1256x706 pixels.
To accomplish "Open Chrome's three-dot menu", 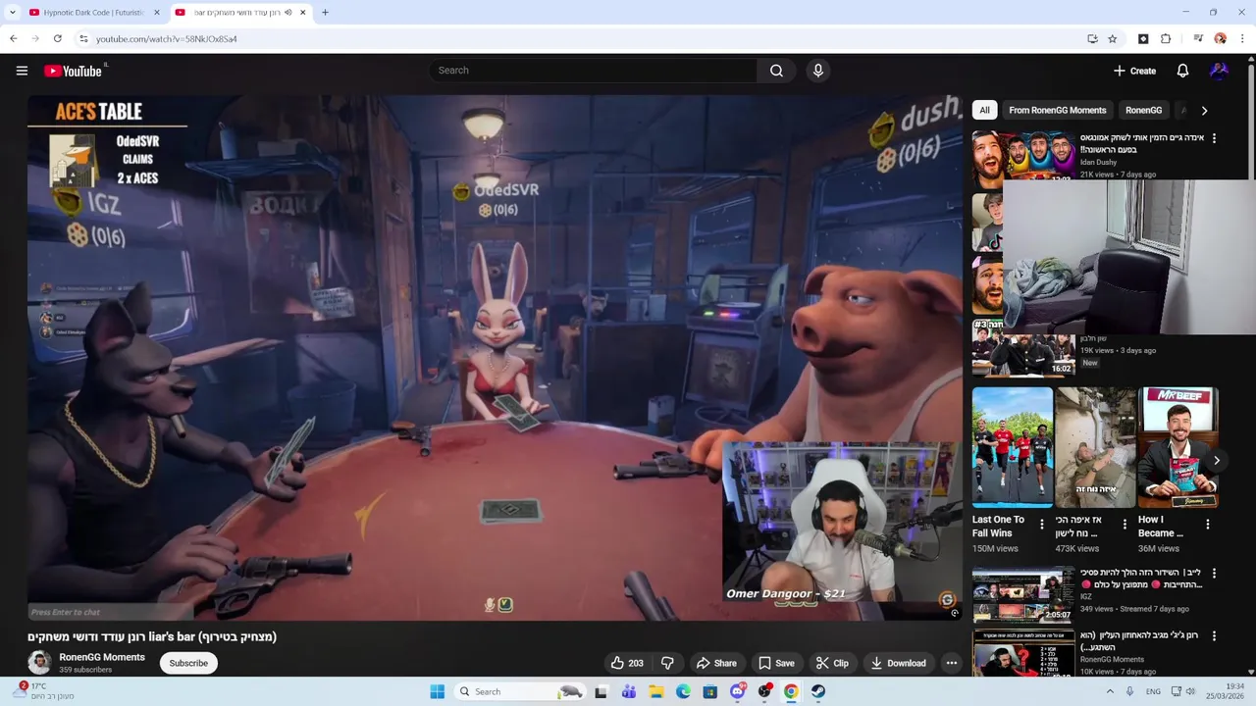I will pyautogui.click(x=1242, y=39).
